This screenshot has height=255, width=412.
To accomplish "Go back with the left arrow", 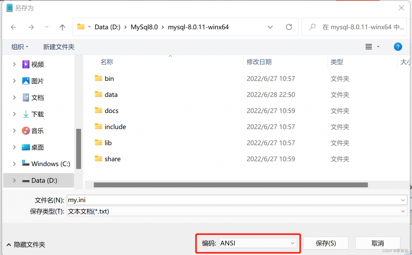I will pos(13,27).
